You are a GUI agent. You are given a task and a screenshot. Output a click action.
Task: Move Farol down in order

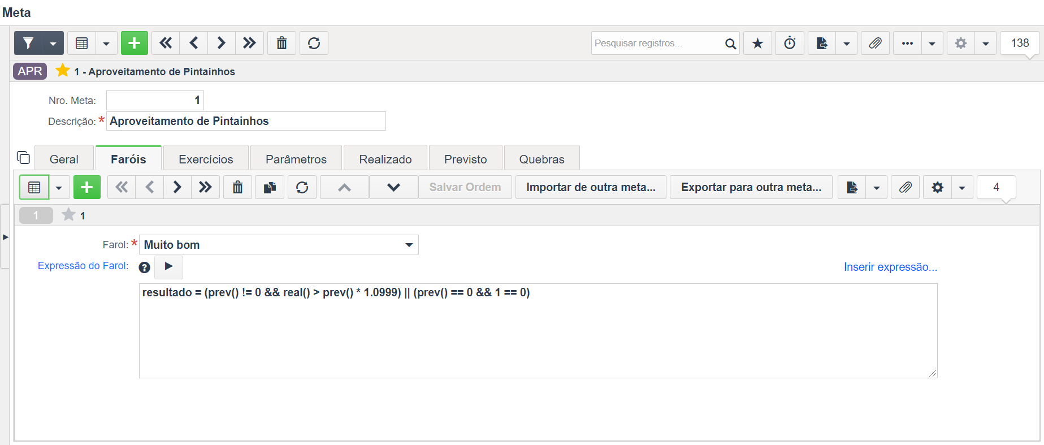[393, 187]
